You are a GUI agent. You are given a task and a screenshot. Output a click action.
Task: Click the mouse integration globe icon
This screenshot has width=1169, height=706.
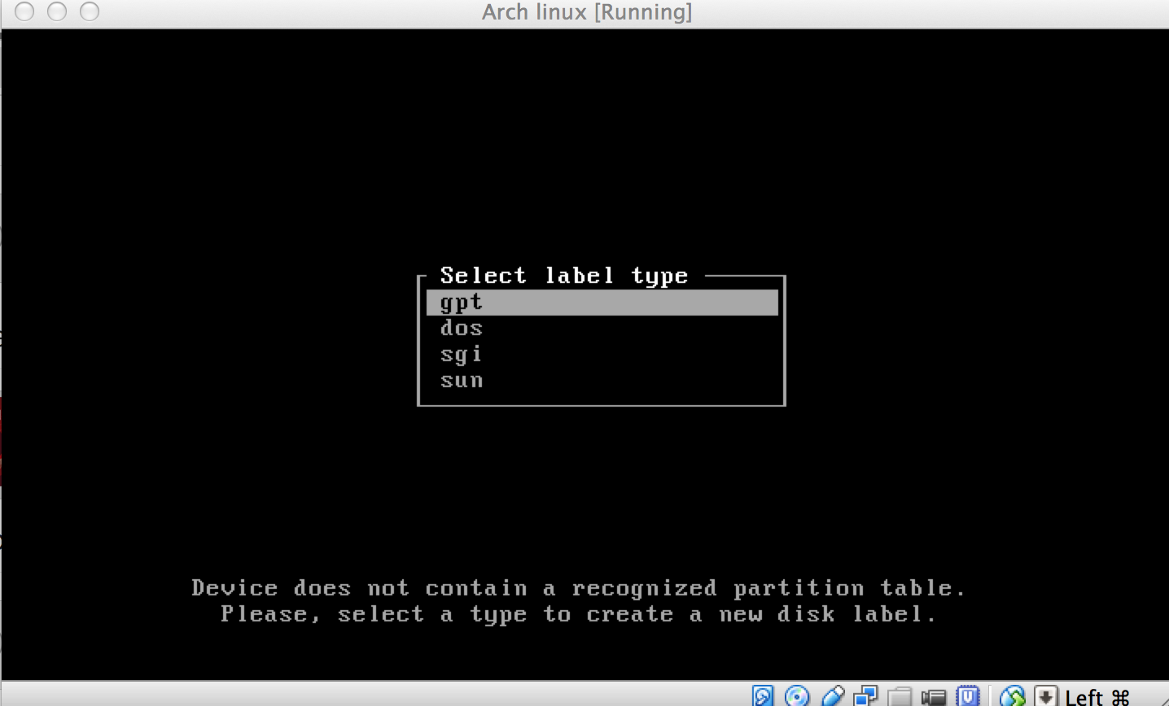tap(1012, 696)
